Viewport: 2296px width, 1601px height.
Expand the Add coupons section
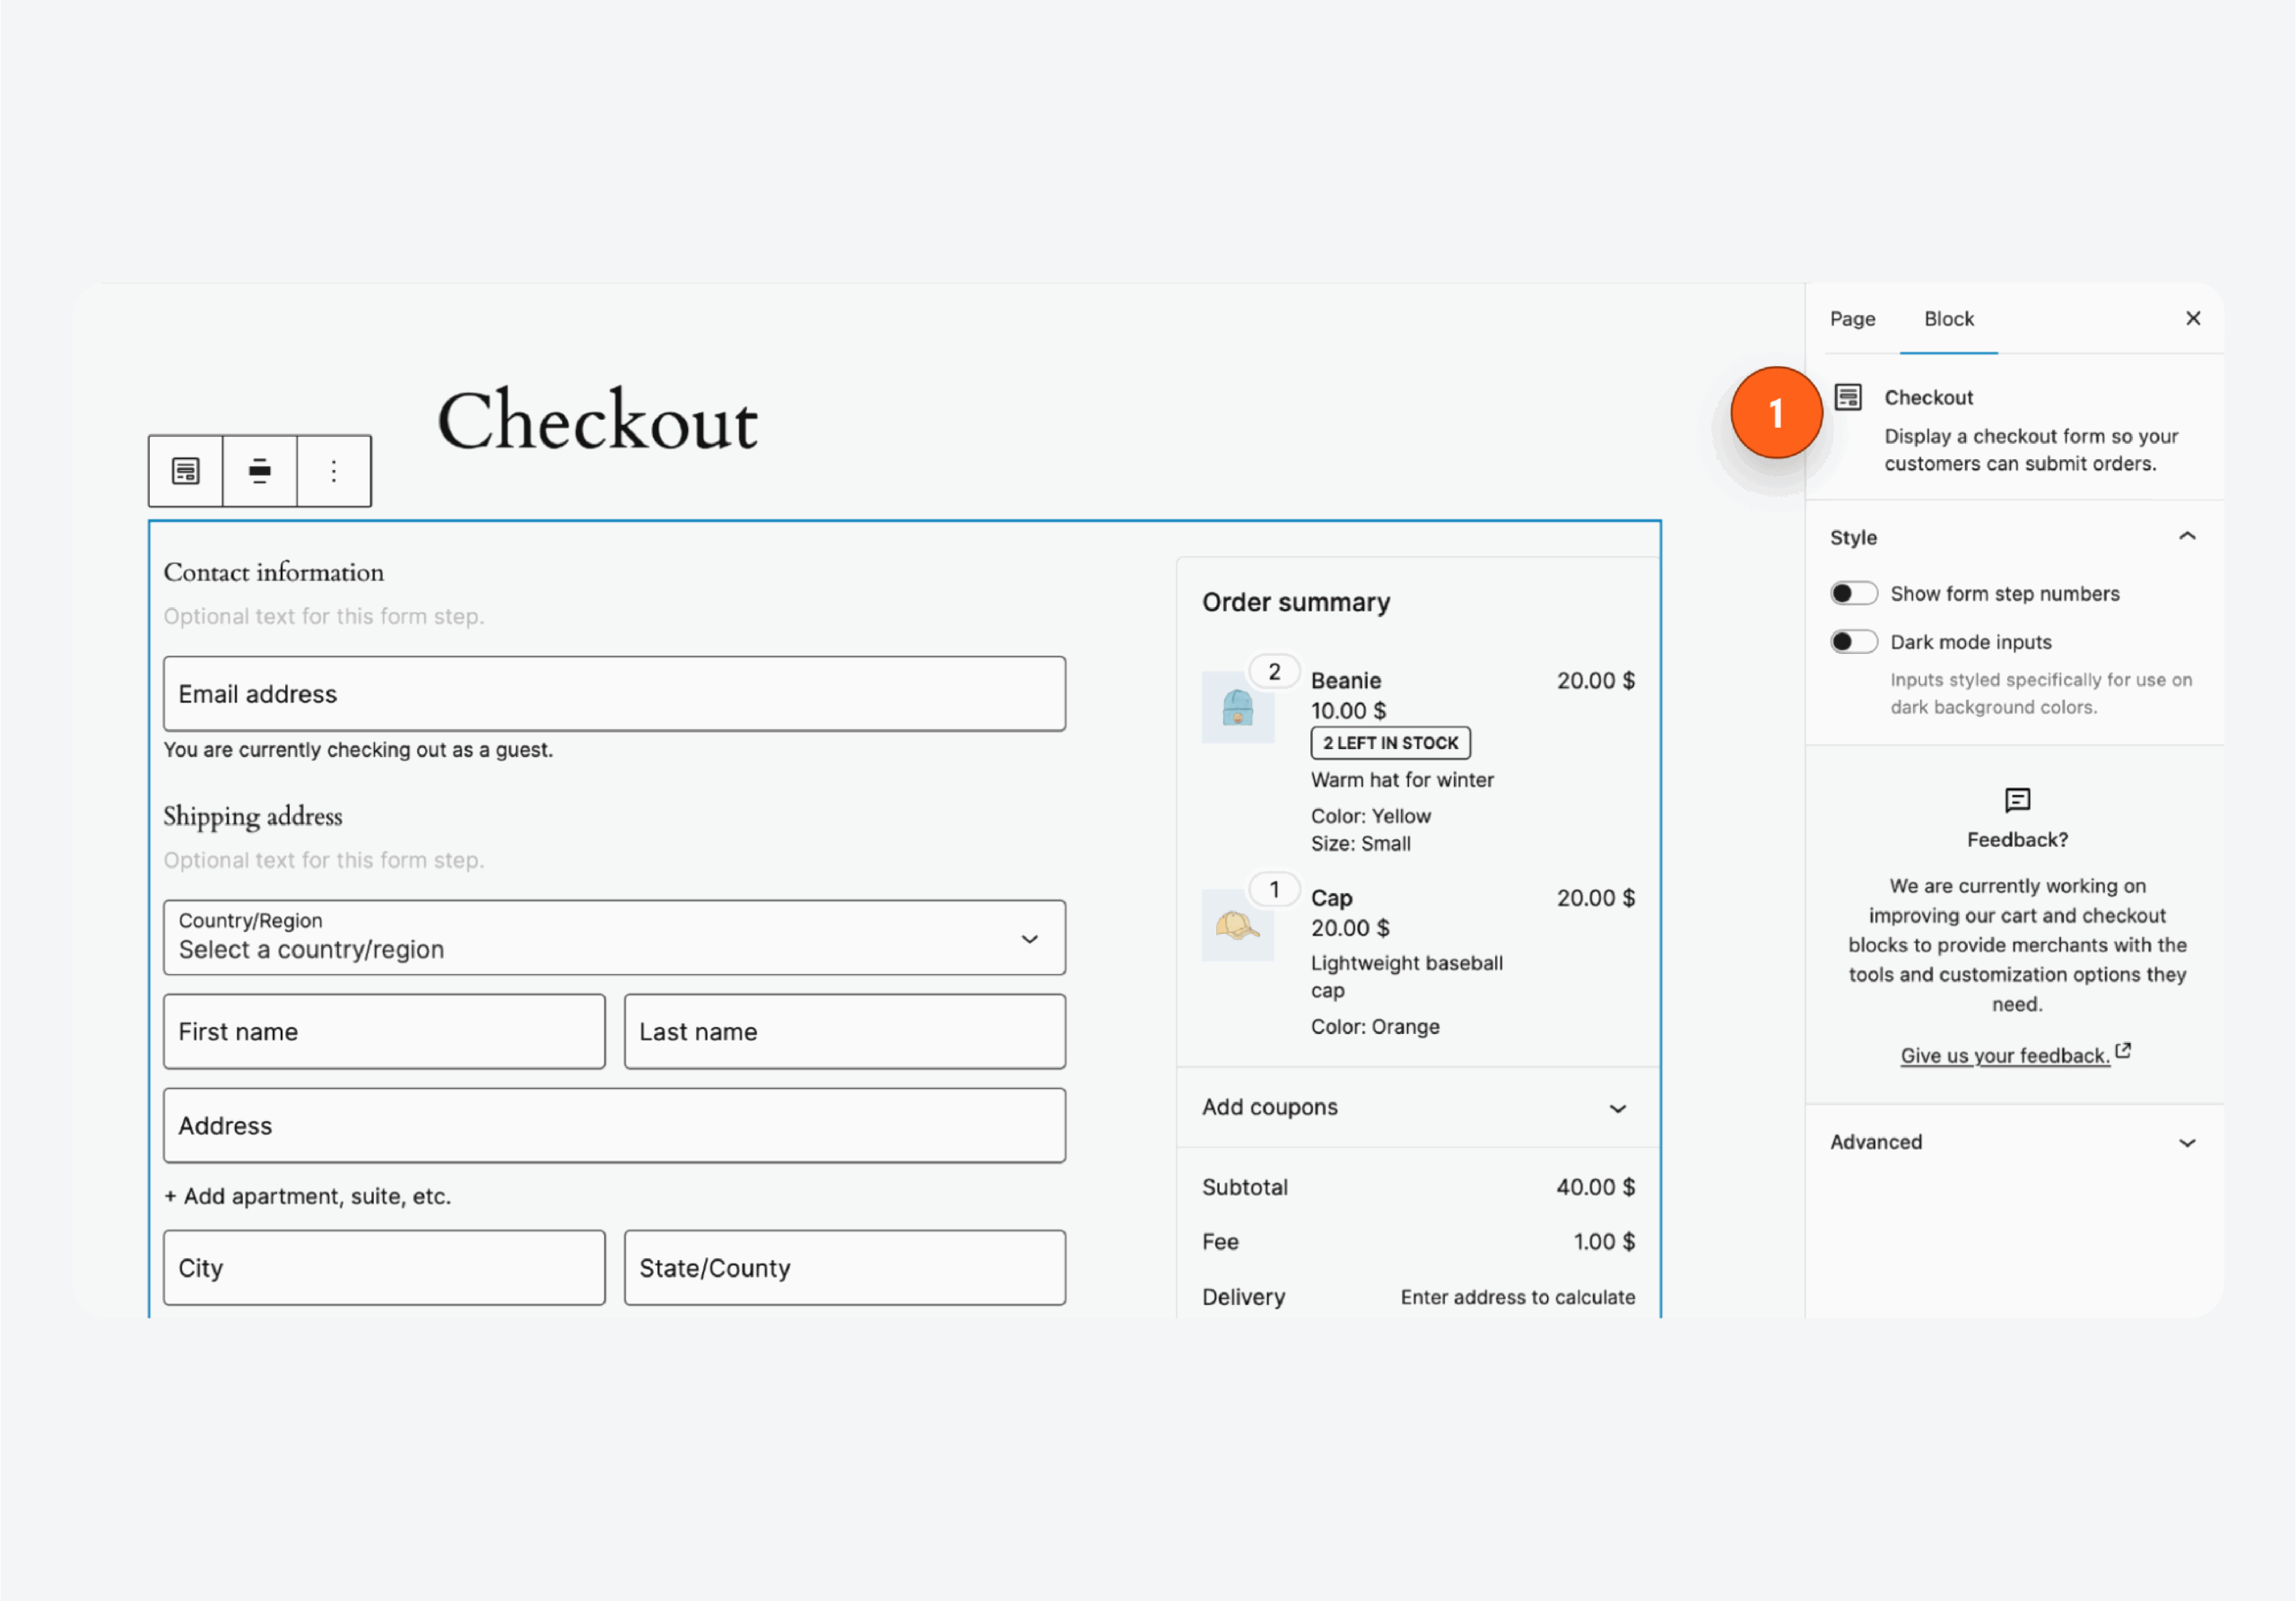pos(1619,1108)
